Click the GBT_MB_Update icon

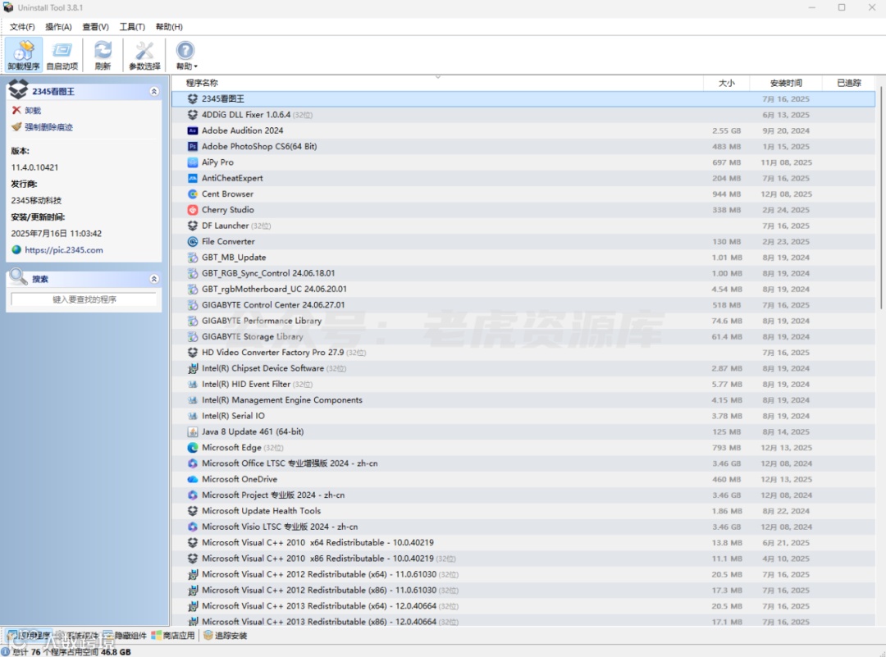[x=193, y=257]
